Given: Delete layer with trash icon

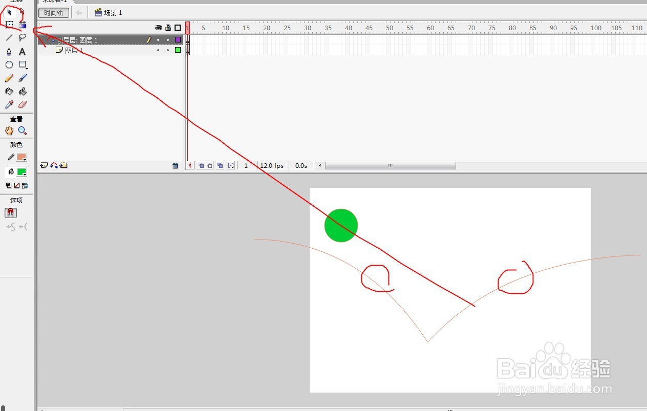Looking at the screenshot, I should click(x=176, y=165).
